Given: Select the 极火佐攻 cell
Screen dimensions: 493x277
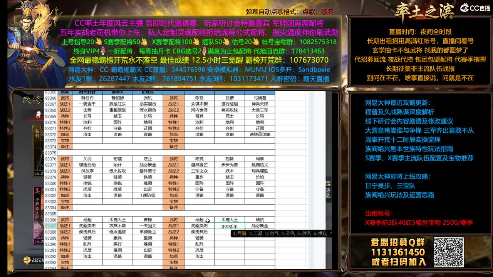Looking at the screenshot, I should (117, 171).
